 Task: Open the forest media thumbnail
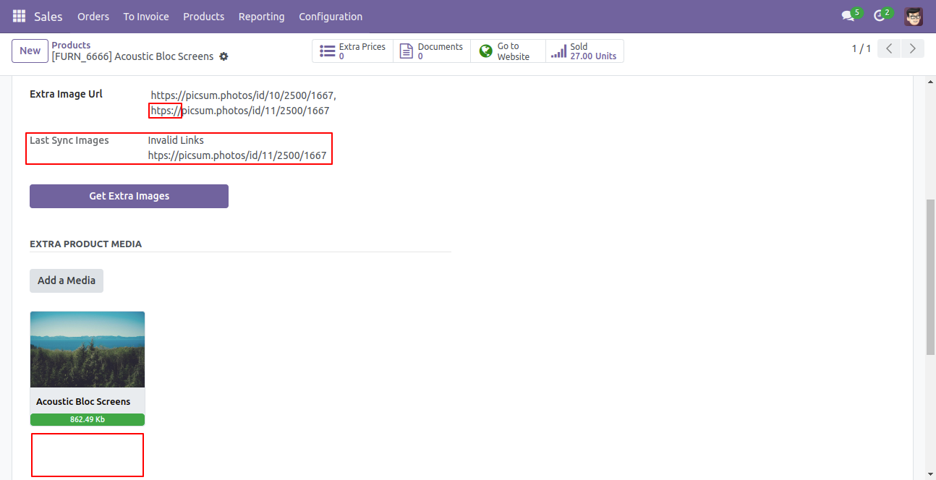coord(88,350)
